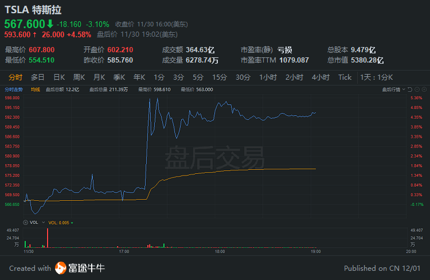The width and height of the screenshot is (430, 280).
Task: Click the 18:00 time axis marker
Action: click(220, 251)
